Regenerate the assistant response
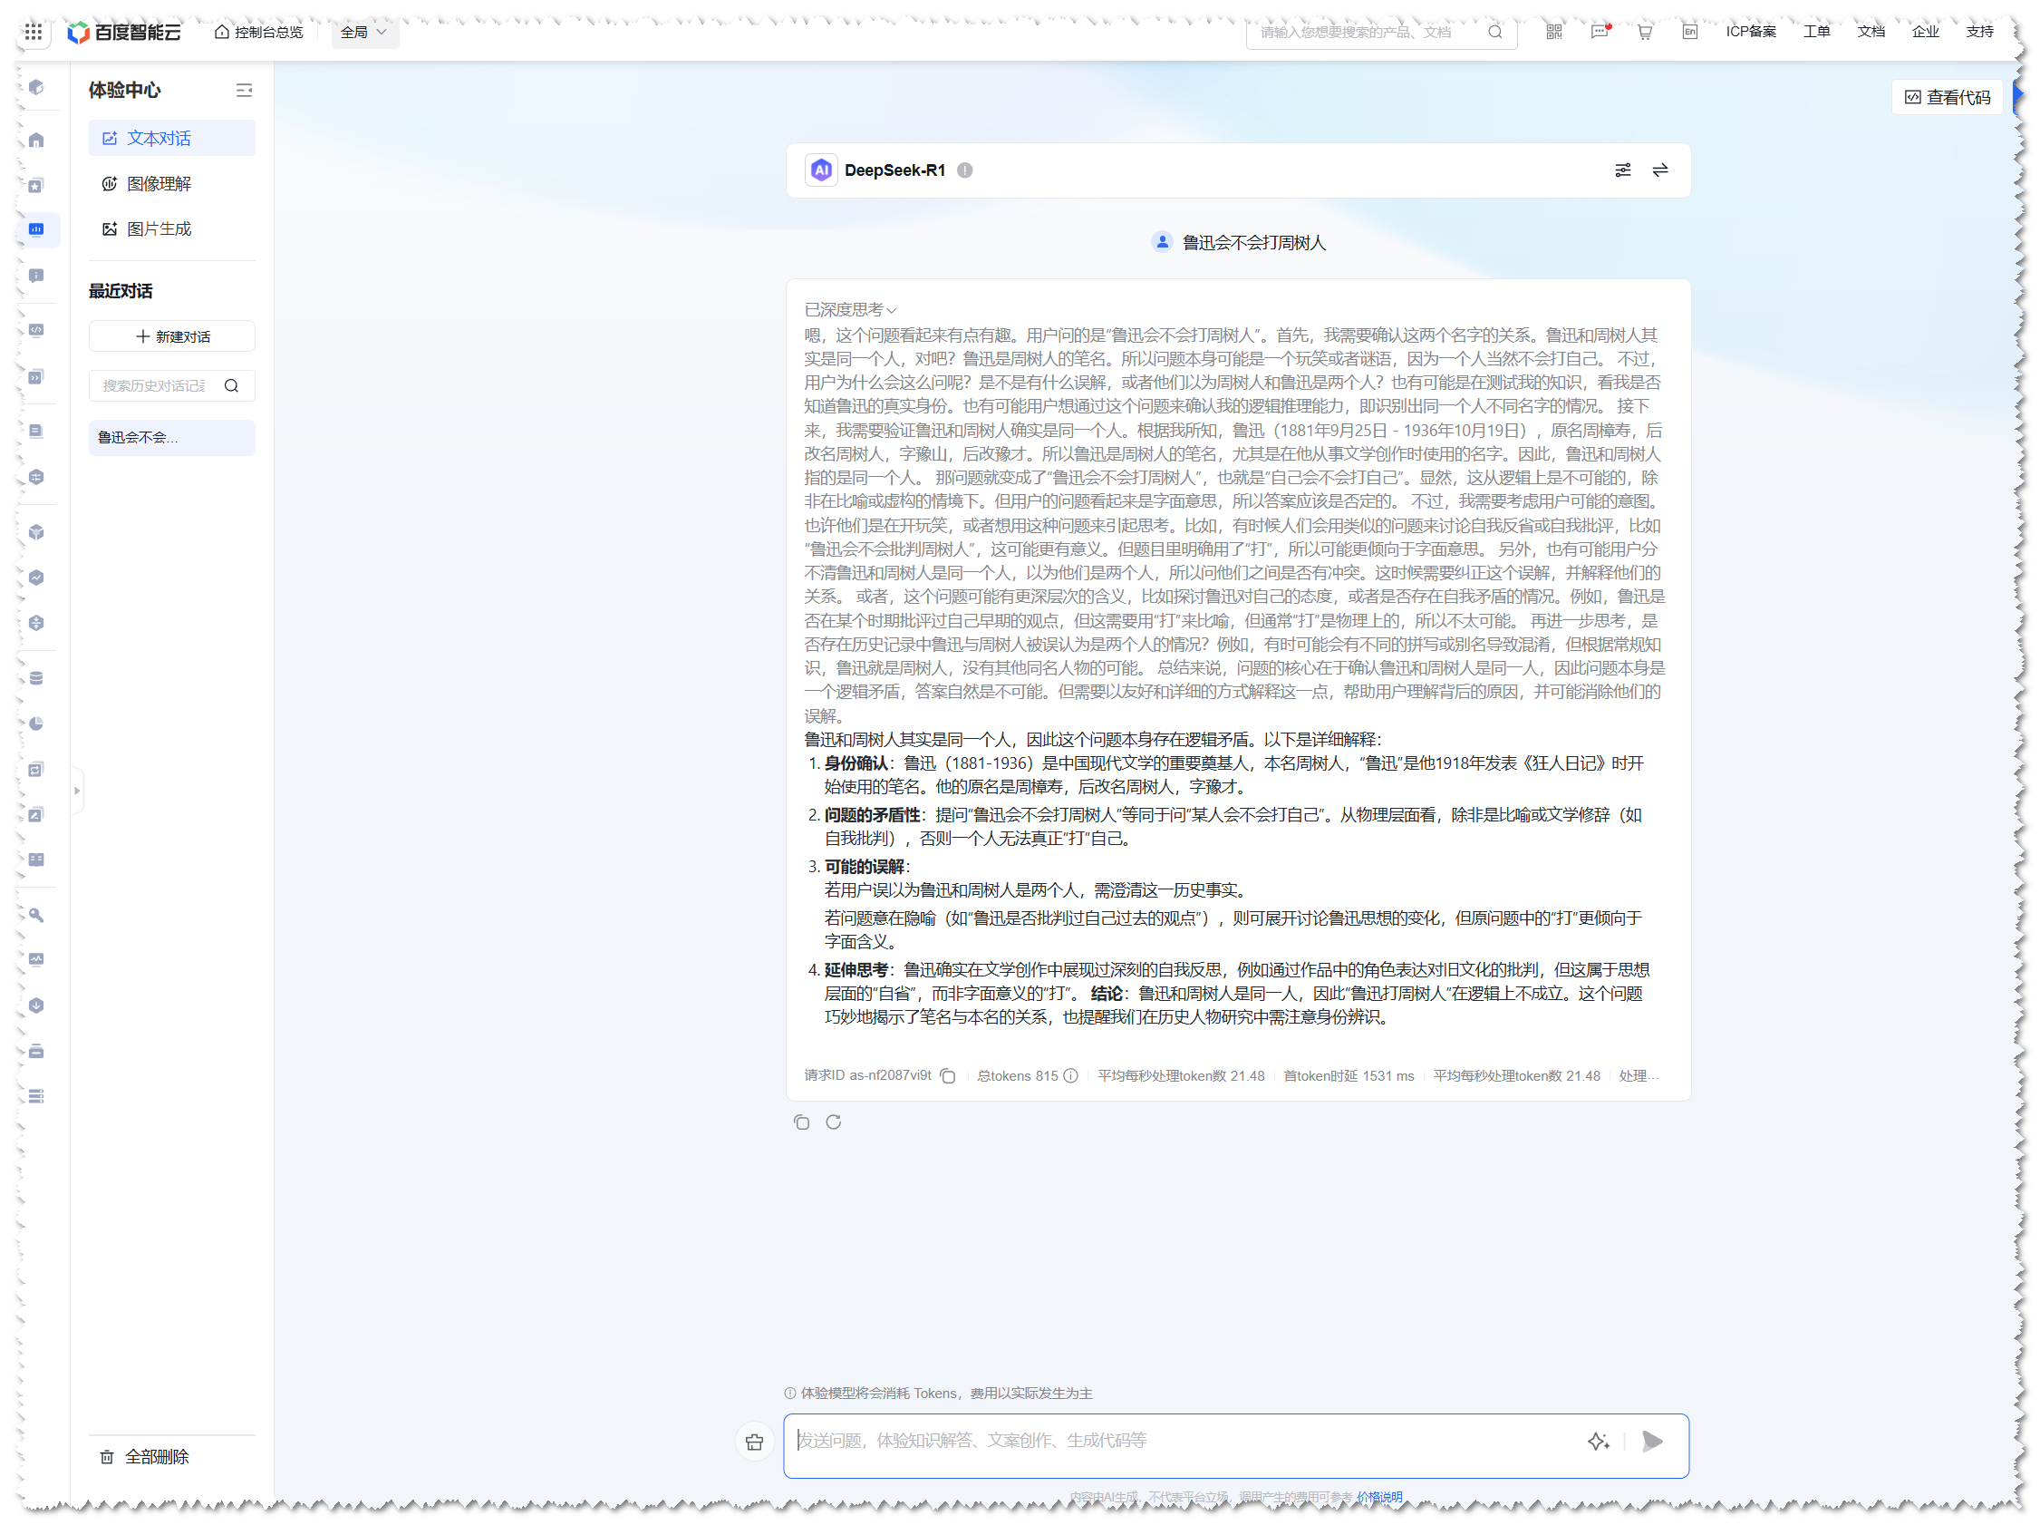 834,1122
